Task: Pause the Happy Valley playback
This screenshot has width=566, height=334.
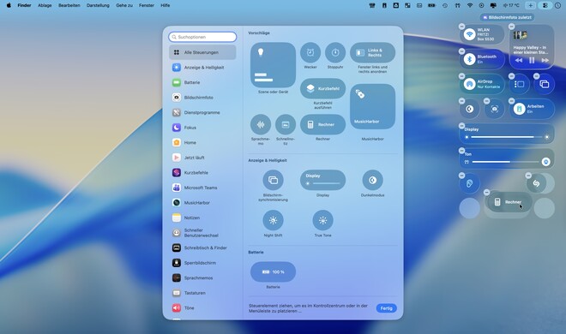Action: 532,61
